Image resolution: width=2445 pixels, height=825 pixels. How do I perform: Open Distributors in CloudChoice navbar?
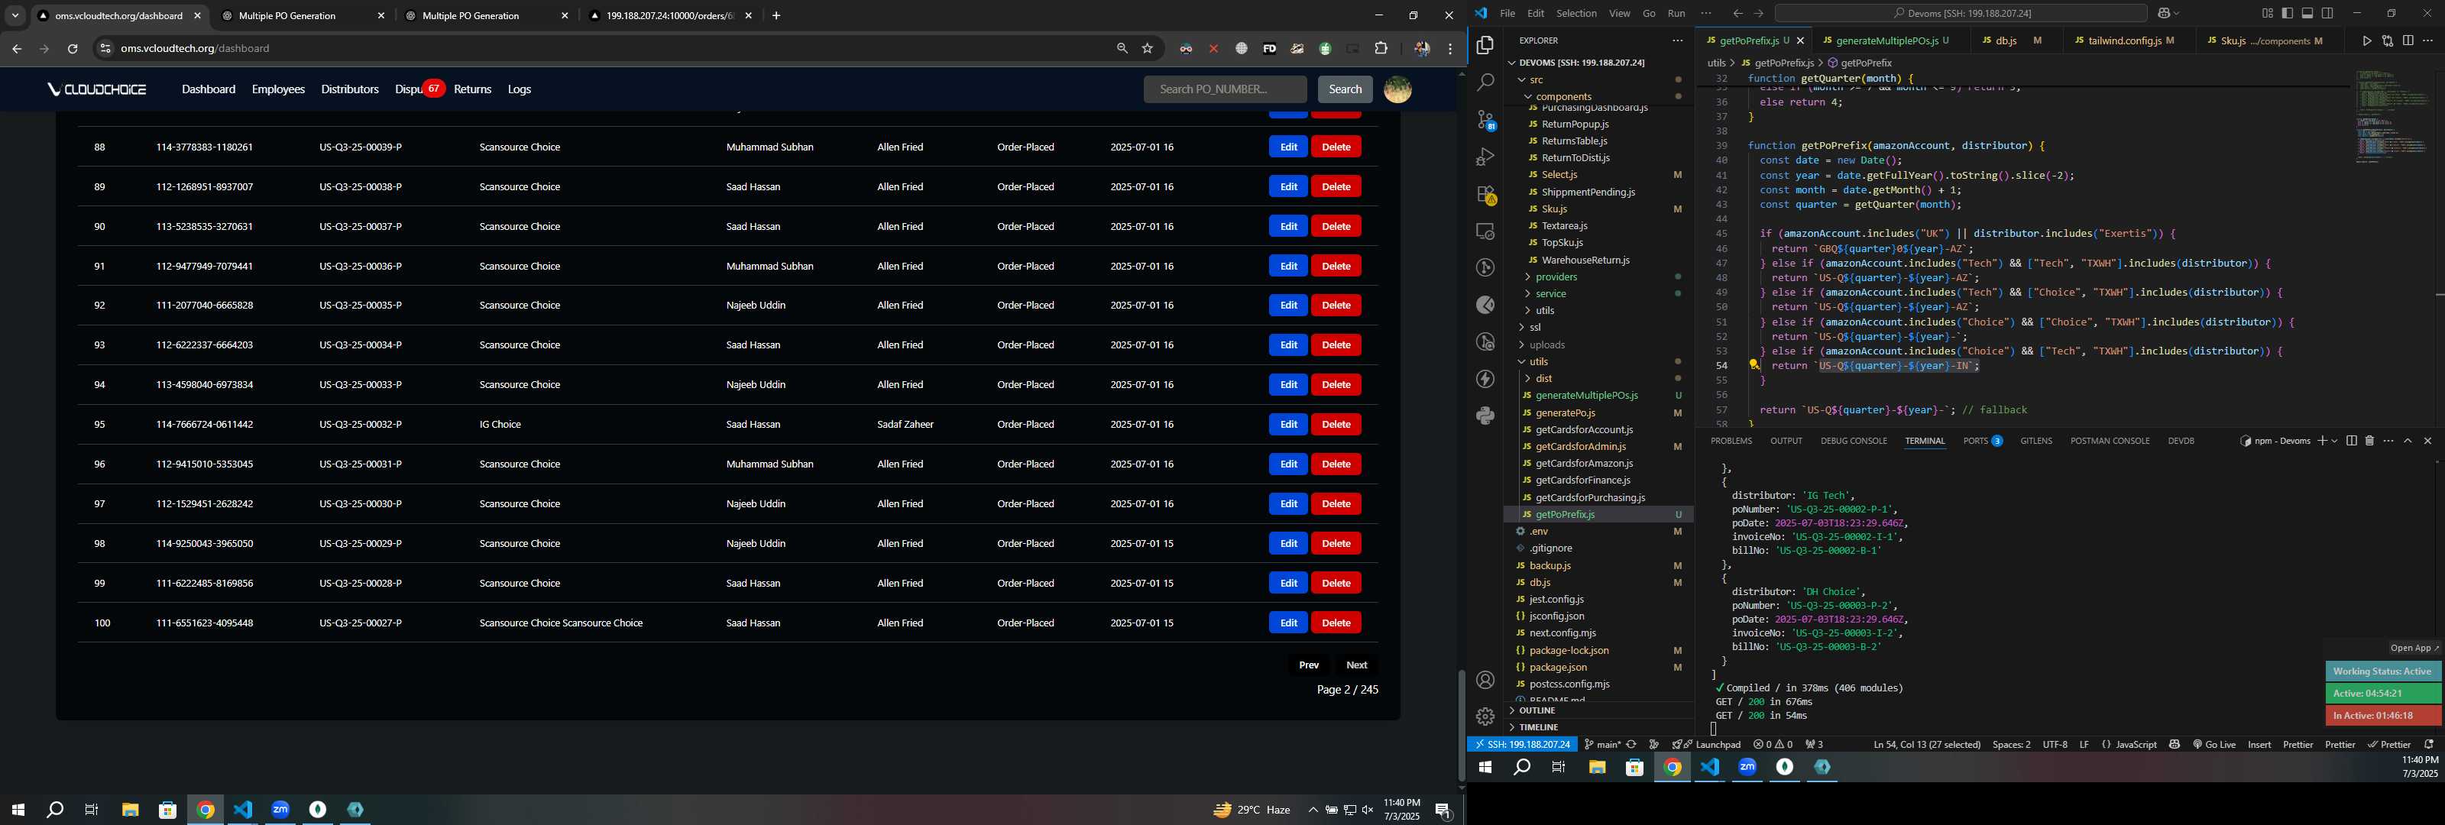pos(349,89)
